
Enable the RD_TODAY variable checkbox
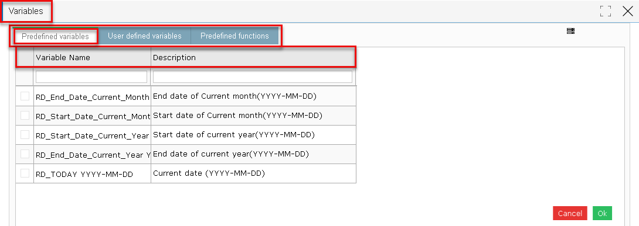click(x=25, y=173)
